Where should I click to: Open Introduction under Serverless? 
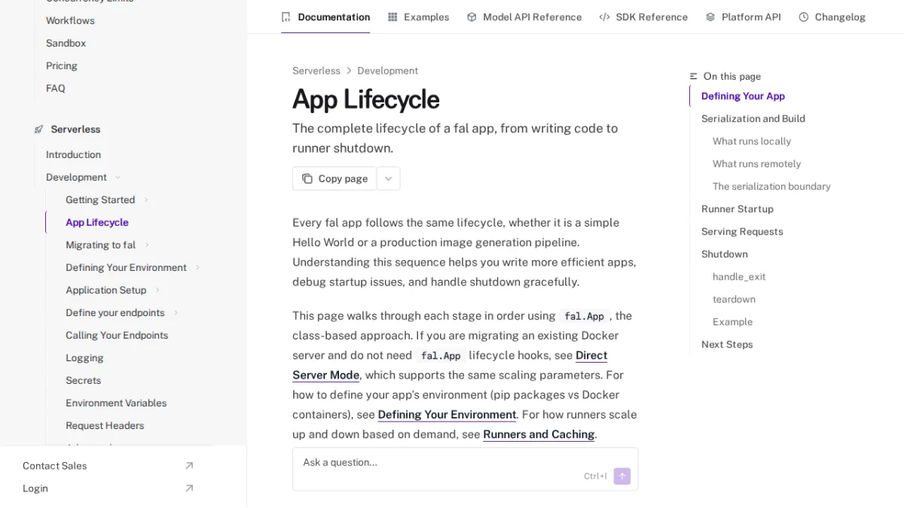click(73, 154)
